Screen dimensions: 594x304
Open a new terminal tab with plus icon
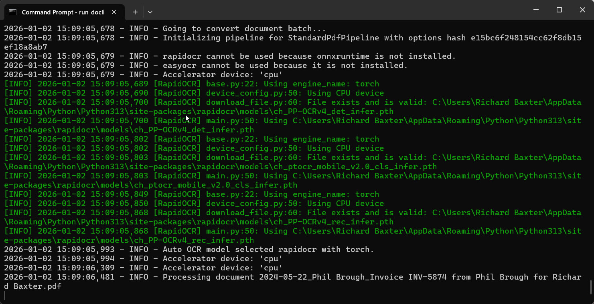click(135, 12)
